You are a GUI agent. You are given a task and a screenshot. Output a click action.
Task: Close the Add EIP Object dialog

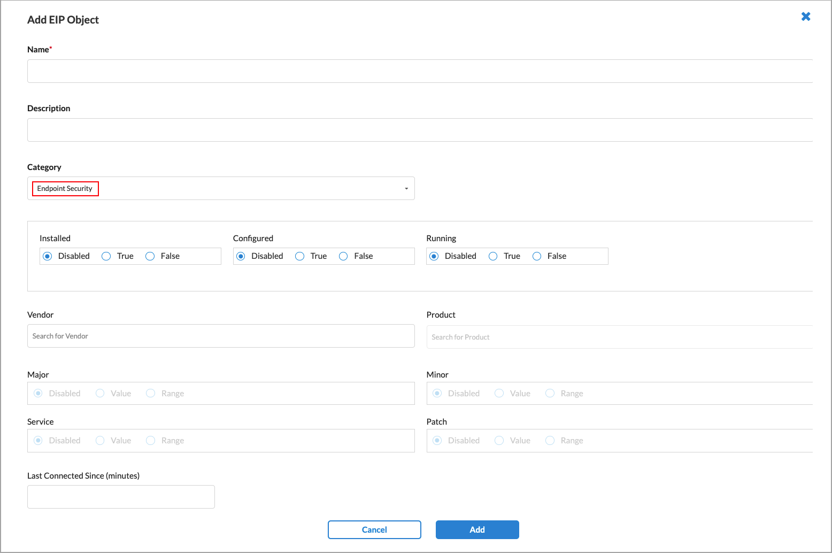coord(805,17)
